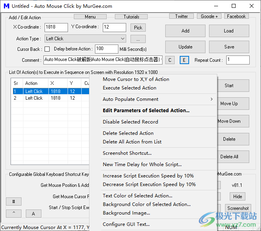Click the Pick coordinates button
The width and height of the screenshot is (261, 231).
tap(138, 28)
